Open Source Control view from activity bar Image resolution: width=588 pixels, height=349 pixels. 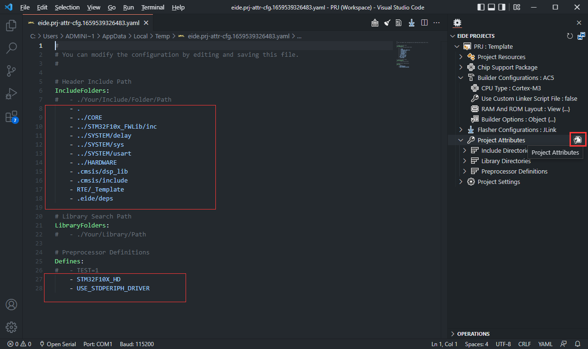11,70
